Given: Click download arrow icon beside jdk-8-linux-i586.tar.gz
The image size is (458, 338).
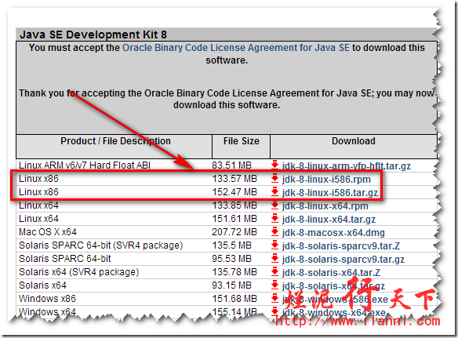Looking at the screenshot, I should click(274, 191).
